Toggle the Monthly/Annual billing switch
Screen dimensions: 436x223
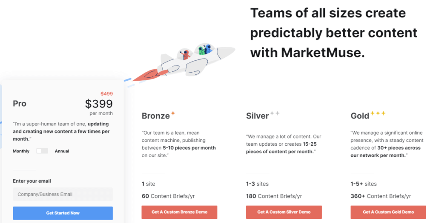point(42,151)
